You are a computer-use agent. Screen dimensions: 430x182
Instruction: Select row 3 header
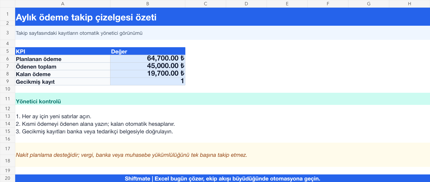point(8,33)
